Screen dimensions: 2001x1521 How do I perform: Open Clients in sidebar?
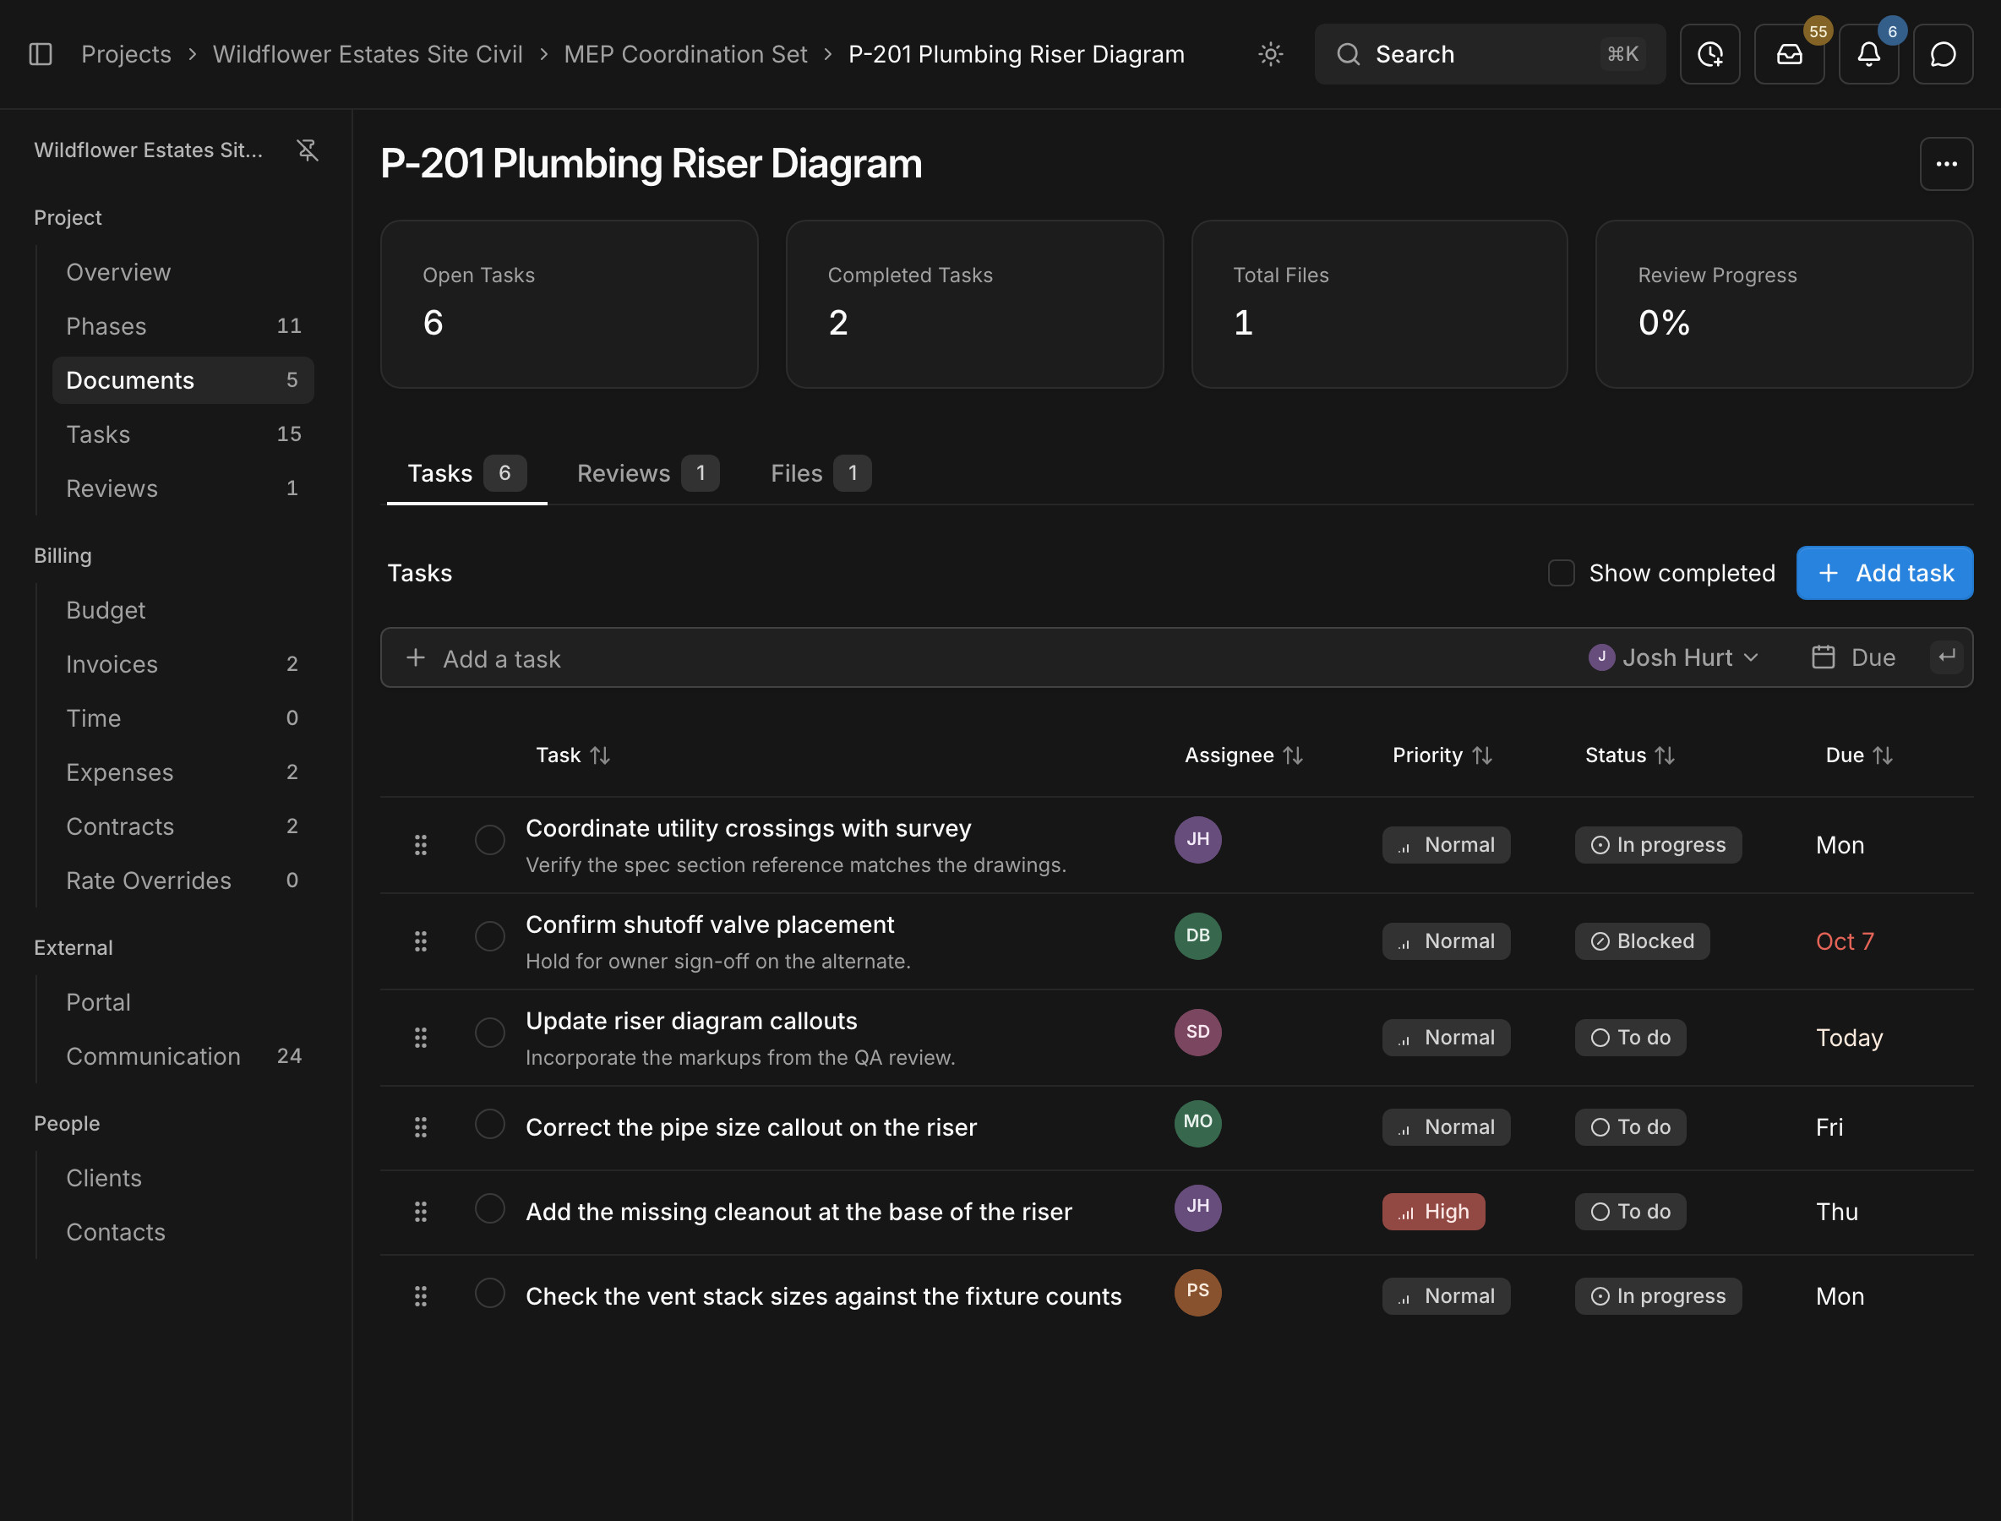(x=183, y=1178)
